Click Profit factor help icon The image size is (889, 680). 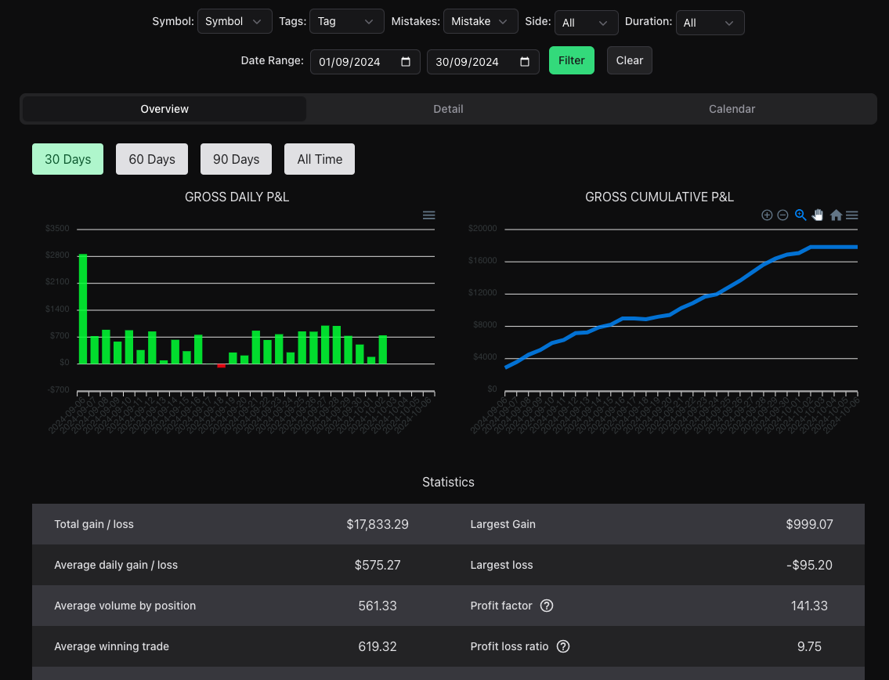[547, 606]
